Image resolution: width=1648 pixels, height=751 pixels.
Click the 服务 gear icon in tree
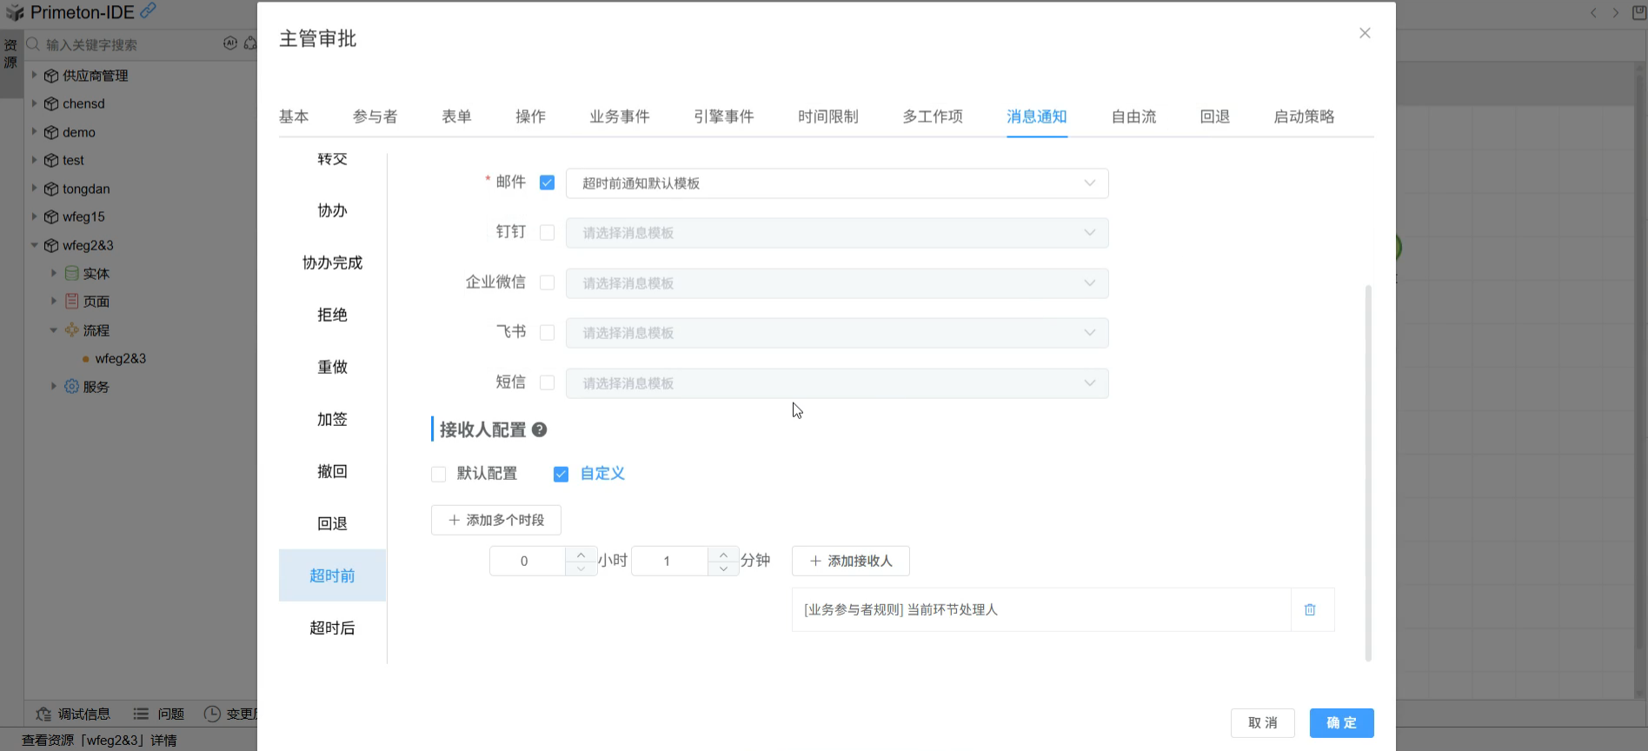point(71,387)
